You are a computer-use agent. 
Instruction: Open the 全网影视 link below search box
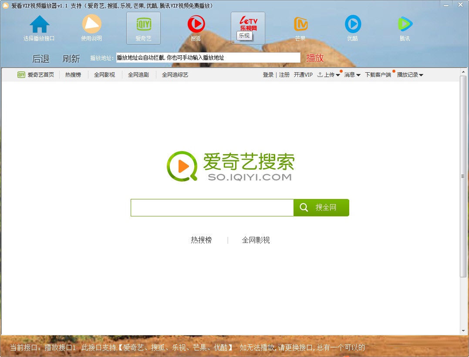coord(256,240)
